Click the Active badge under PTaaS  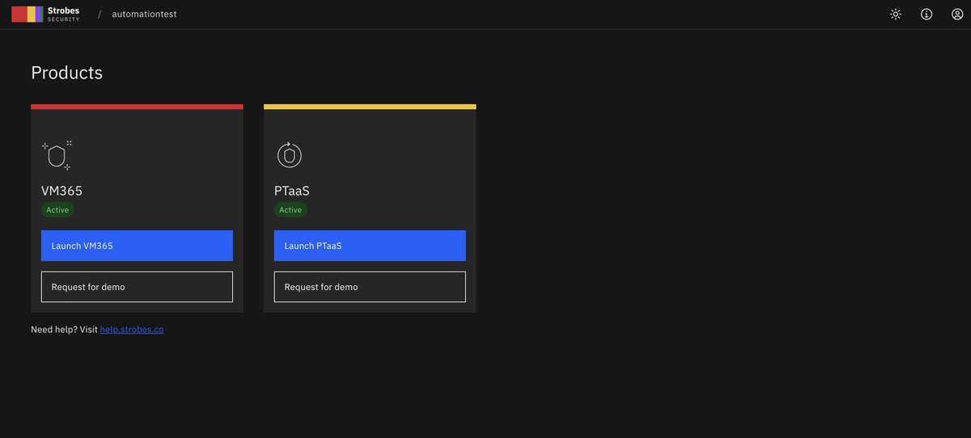point(290,210)
